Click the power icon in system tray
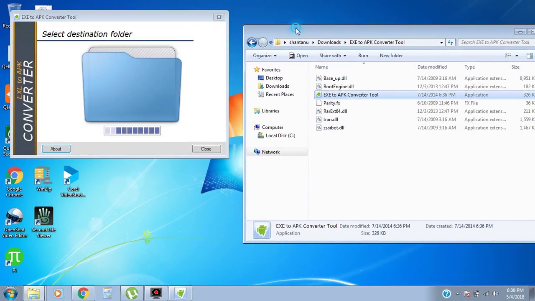Image resolution: width=535 pixels, height=301 pixels. point(476,294)
